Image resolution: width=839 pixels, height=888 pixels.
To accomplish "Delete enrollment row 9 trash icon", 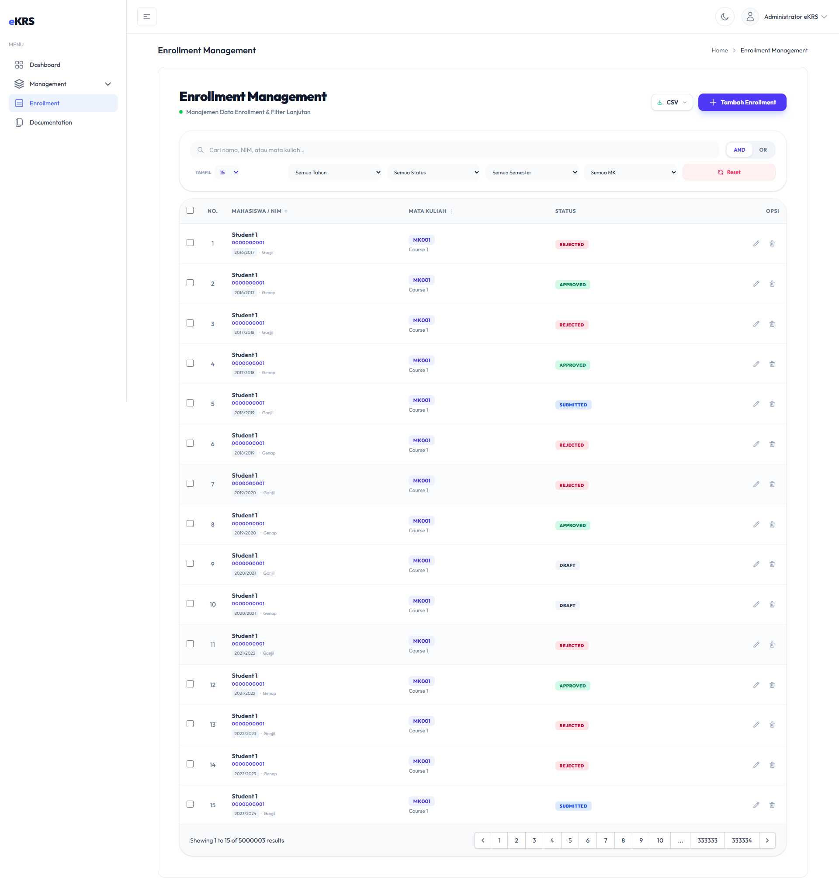I will click(772, 565).
